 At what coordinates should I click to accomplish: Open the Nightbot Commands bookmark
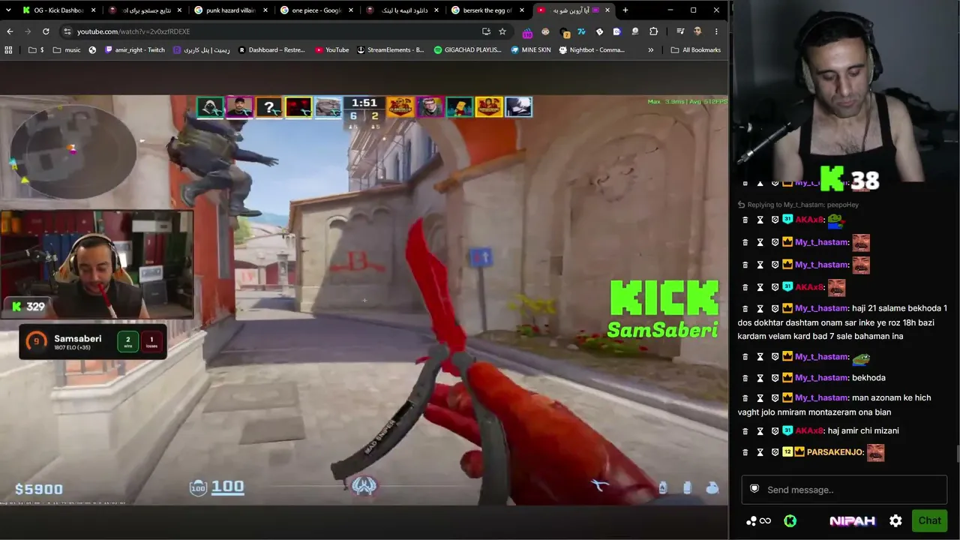coord(592,50)
